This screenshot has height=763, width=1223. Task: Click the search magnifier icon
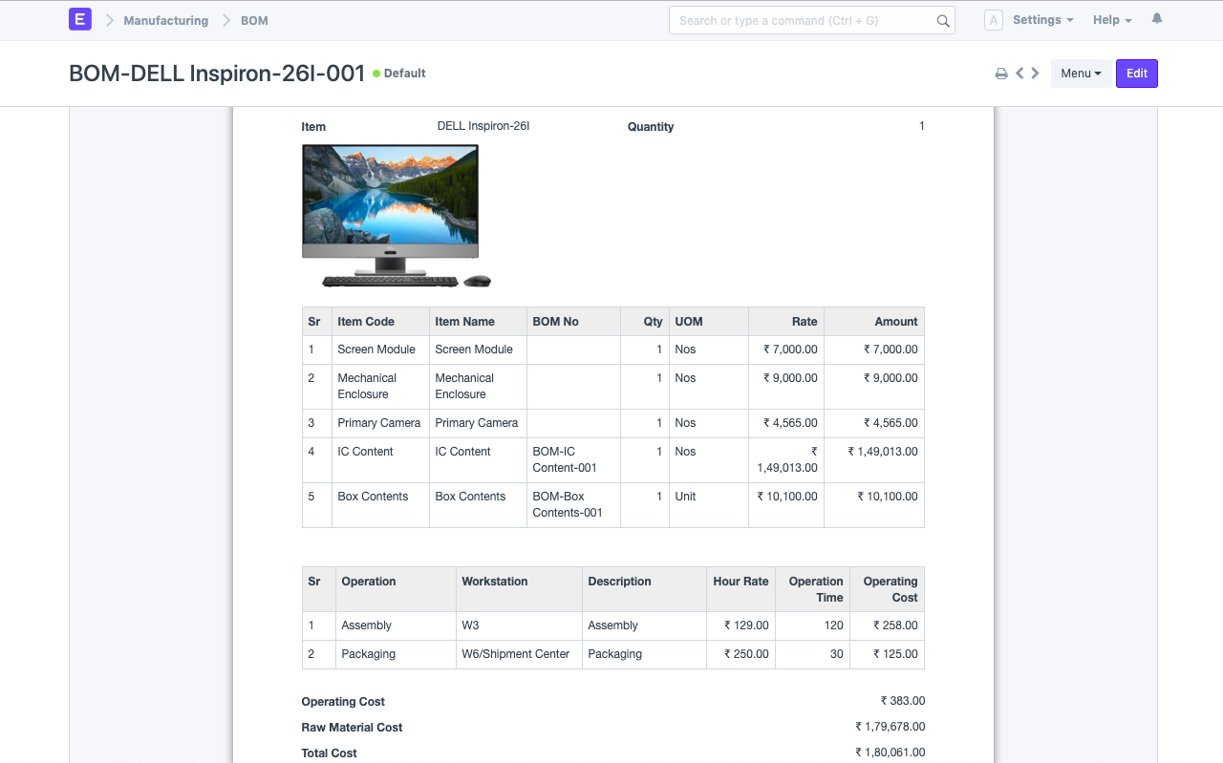tap(943, 21)
